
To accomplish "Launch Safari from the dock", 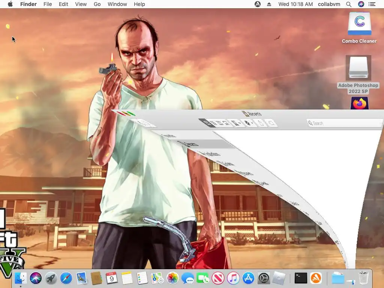I will pyautogui.click(x=66, y=278).
